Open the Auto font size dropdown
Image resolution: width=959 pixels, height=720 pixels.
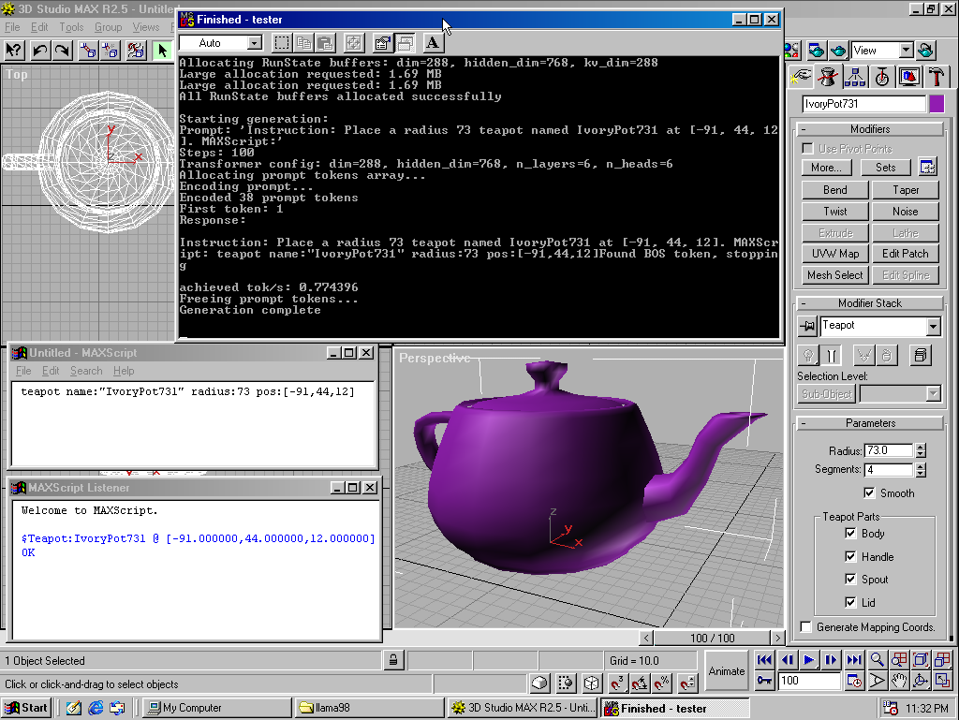point(255,43)
